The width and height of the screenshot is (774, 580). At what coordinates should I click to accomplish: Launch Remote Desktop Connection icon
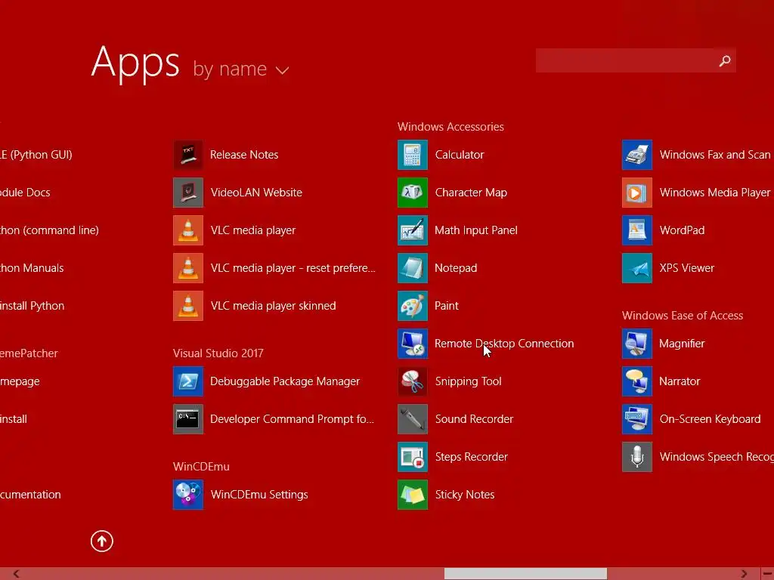(x=413, y=344)
